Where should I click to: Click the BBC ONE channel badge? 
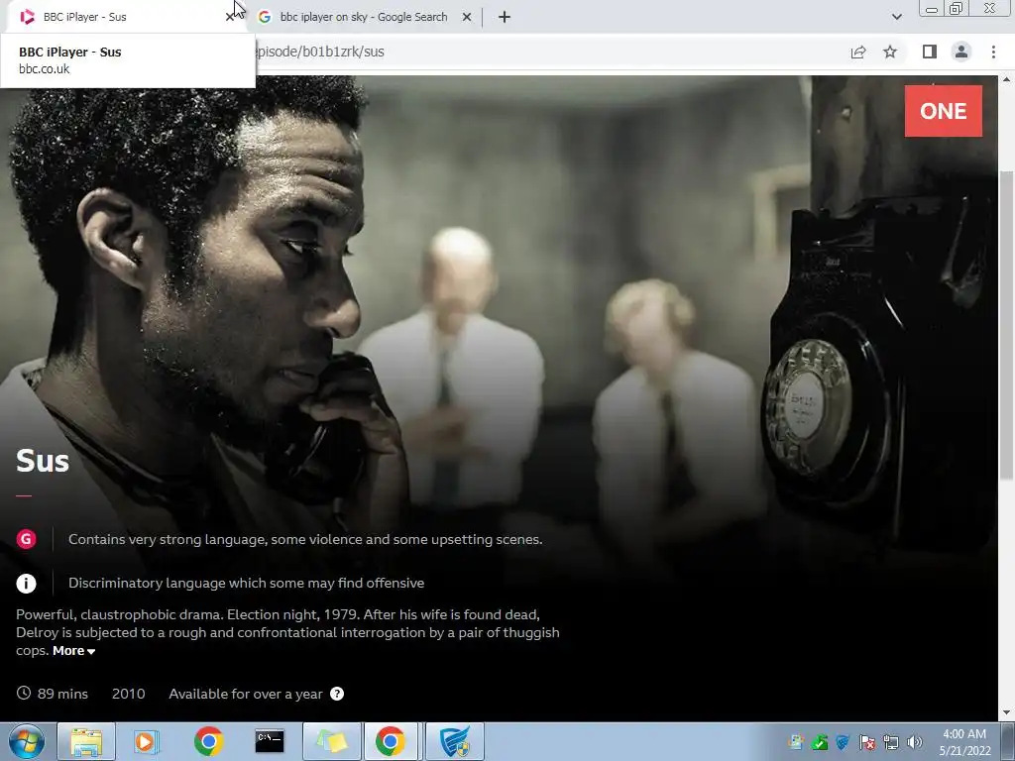pyautogui.click(x=944, y=111)
